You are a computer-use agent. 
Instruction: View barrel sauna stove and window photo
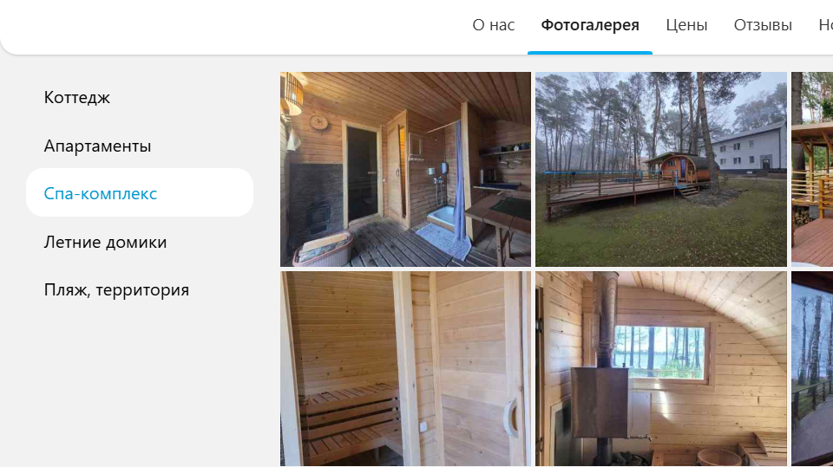[661, 369]
